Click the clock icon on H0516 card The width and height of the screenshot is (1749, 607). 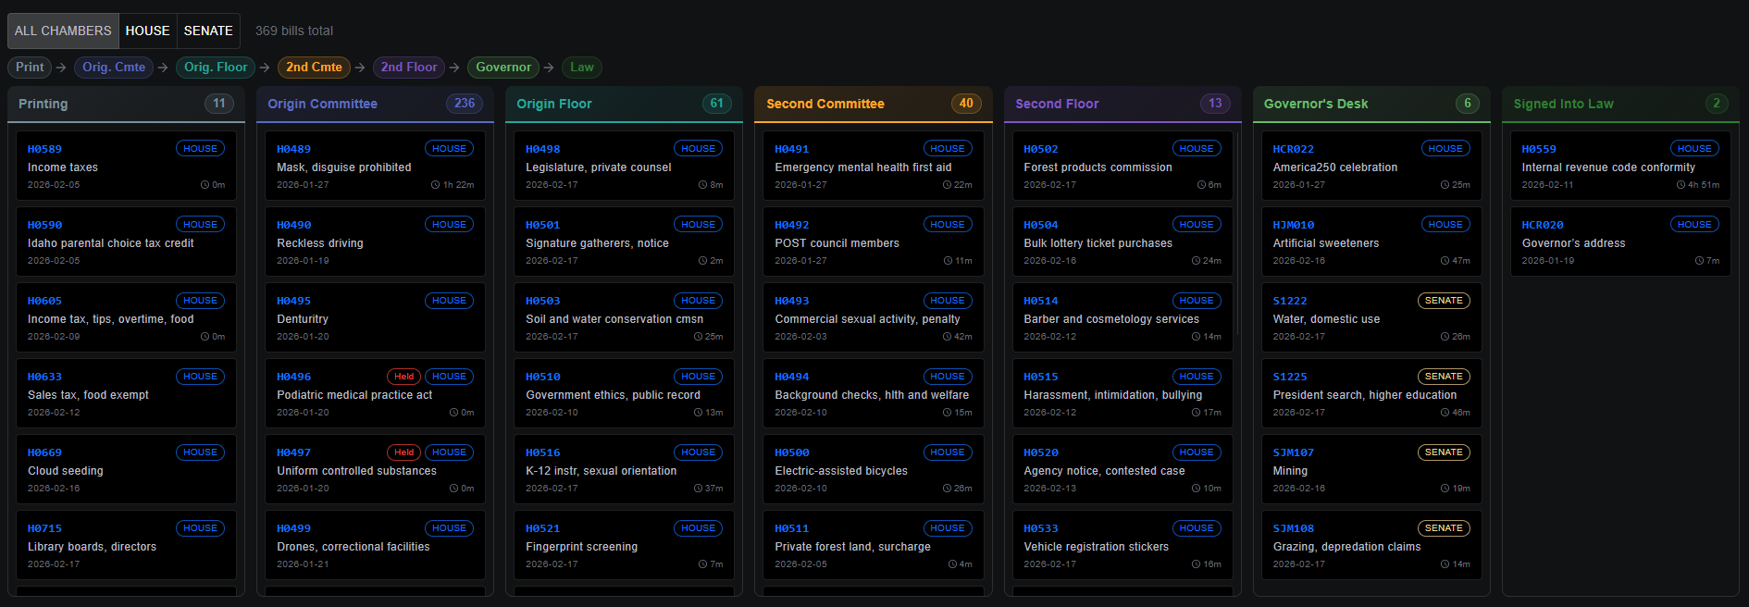pos(698,489)
